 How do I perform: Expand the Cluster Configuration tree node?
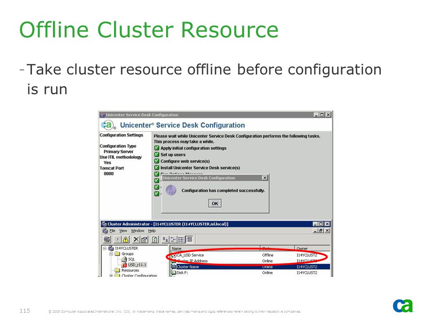point(111,275)
